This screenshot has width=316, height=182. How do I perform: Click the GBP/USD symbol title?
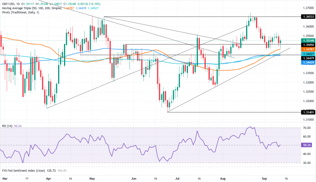[8, 4]
